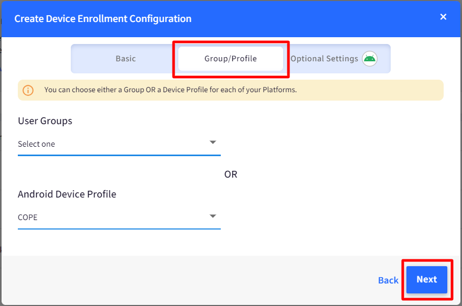
Task: Switch to the Basic tab
Action: click(x=125, y=59)
